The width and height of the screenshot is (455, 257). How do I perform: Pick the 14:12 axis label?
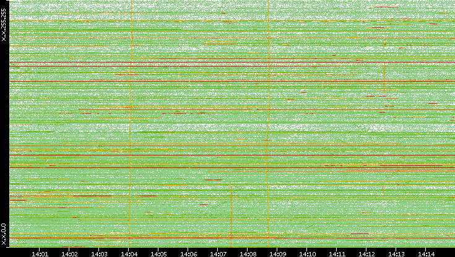[x=366, y=254]
